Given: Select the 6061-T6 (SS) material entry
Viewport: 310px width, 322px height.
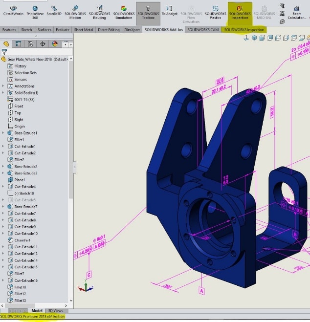Looking at the screenshot, I should (21, 100).
